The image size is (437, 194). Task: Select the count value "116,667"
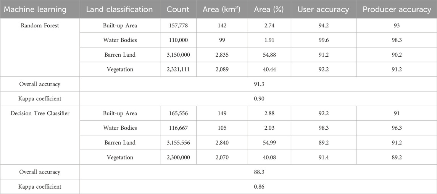click(178, 128)
